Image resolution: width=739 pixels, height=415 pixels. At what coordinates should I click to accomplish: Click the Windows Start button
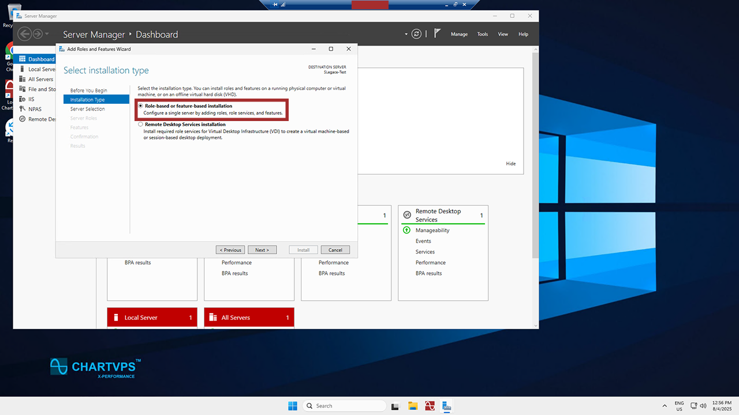click(x=293, y=406)
